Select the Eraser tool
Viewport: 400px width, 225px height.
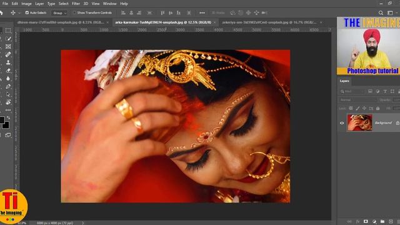tap(8, 71)
